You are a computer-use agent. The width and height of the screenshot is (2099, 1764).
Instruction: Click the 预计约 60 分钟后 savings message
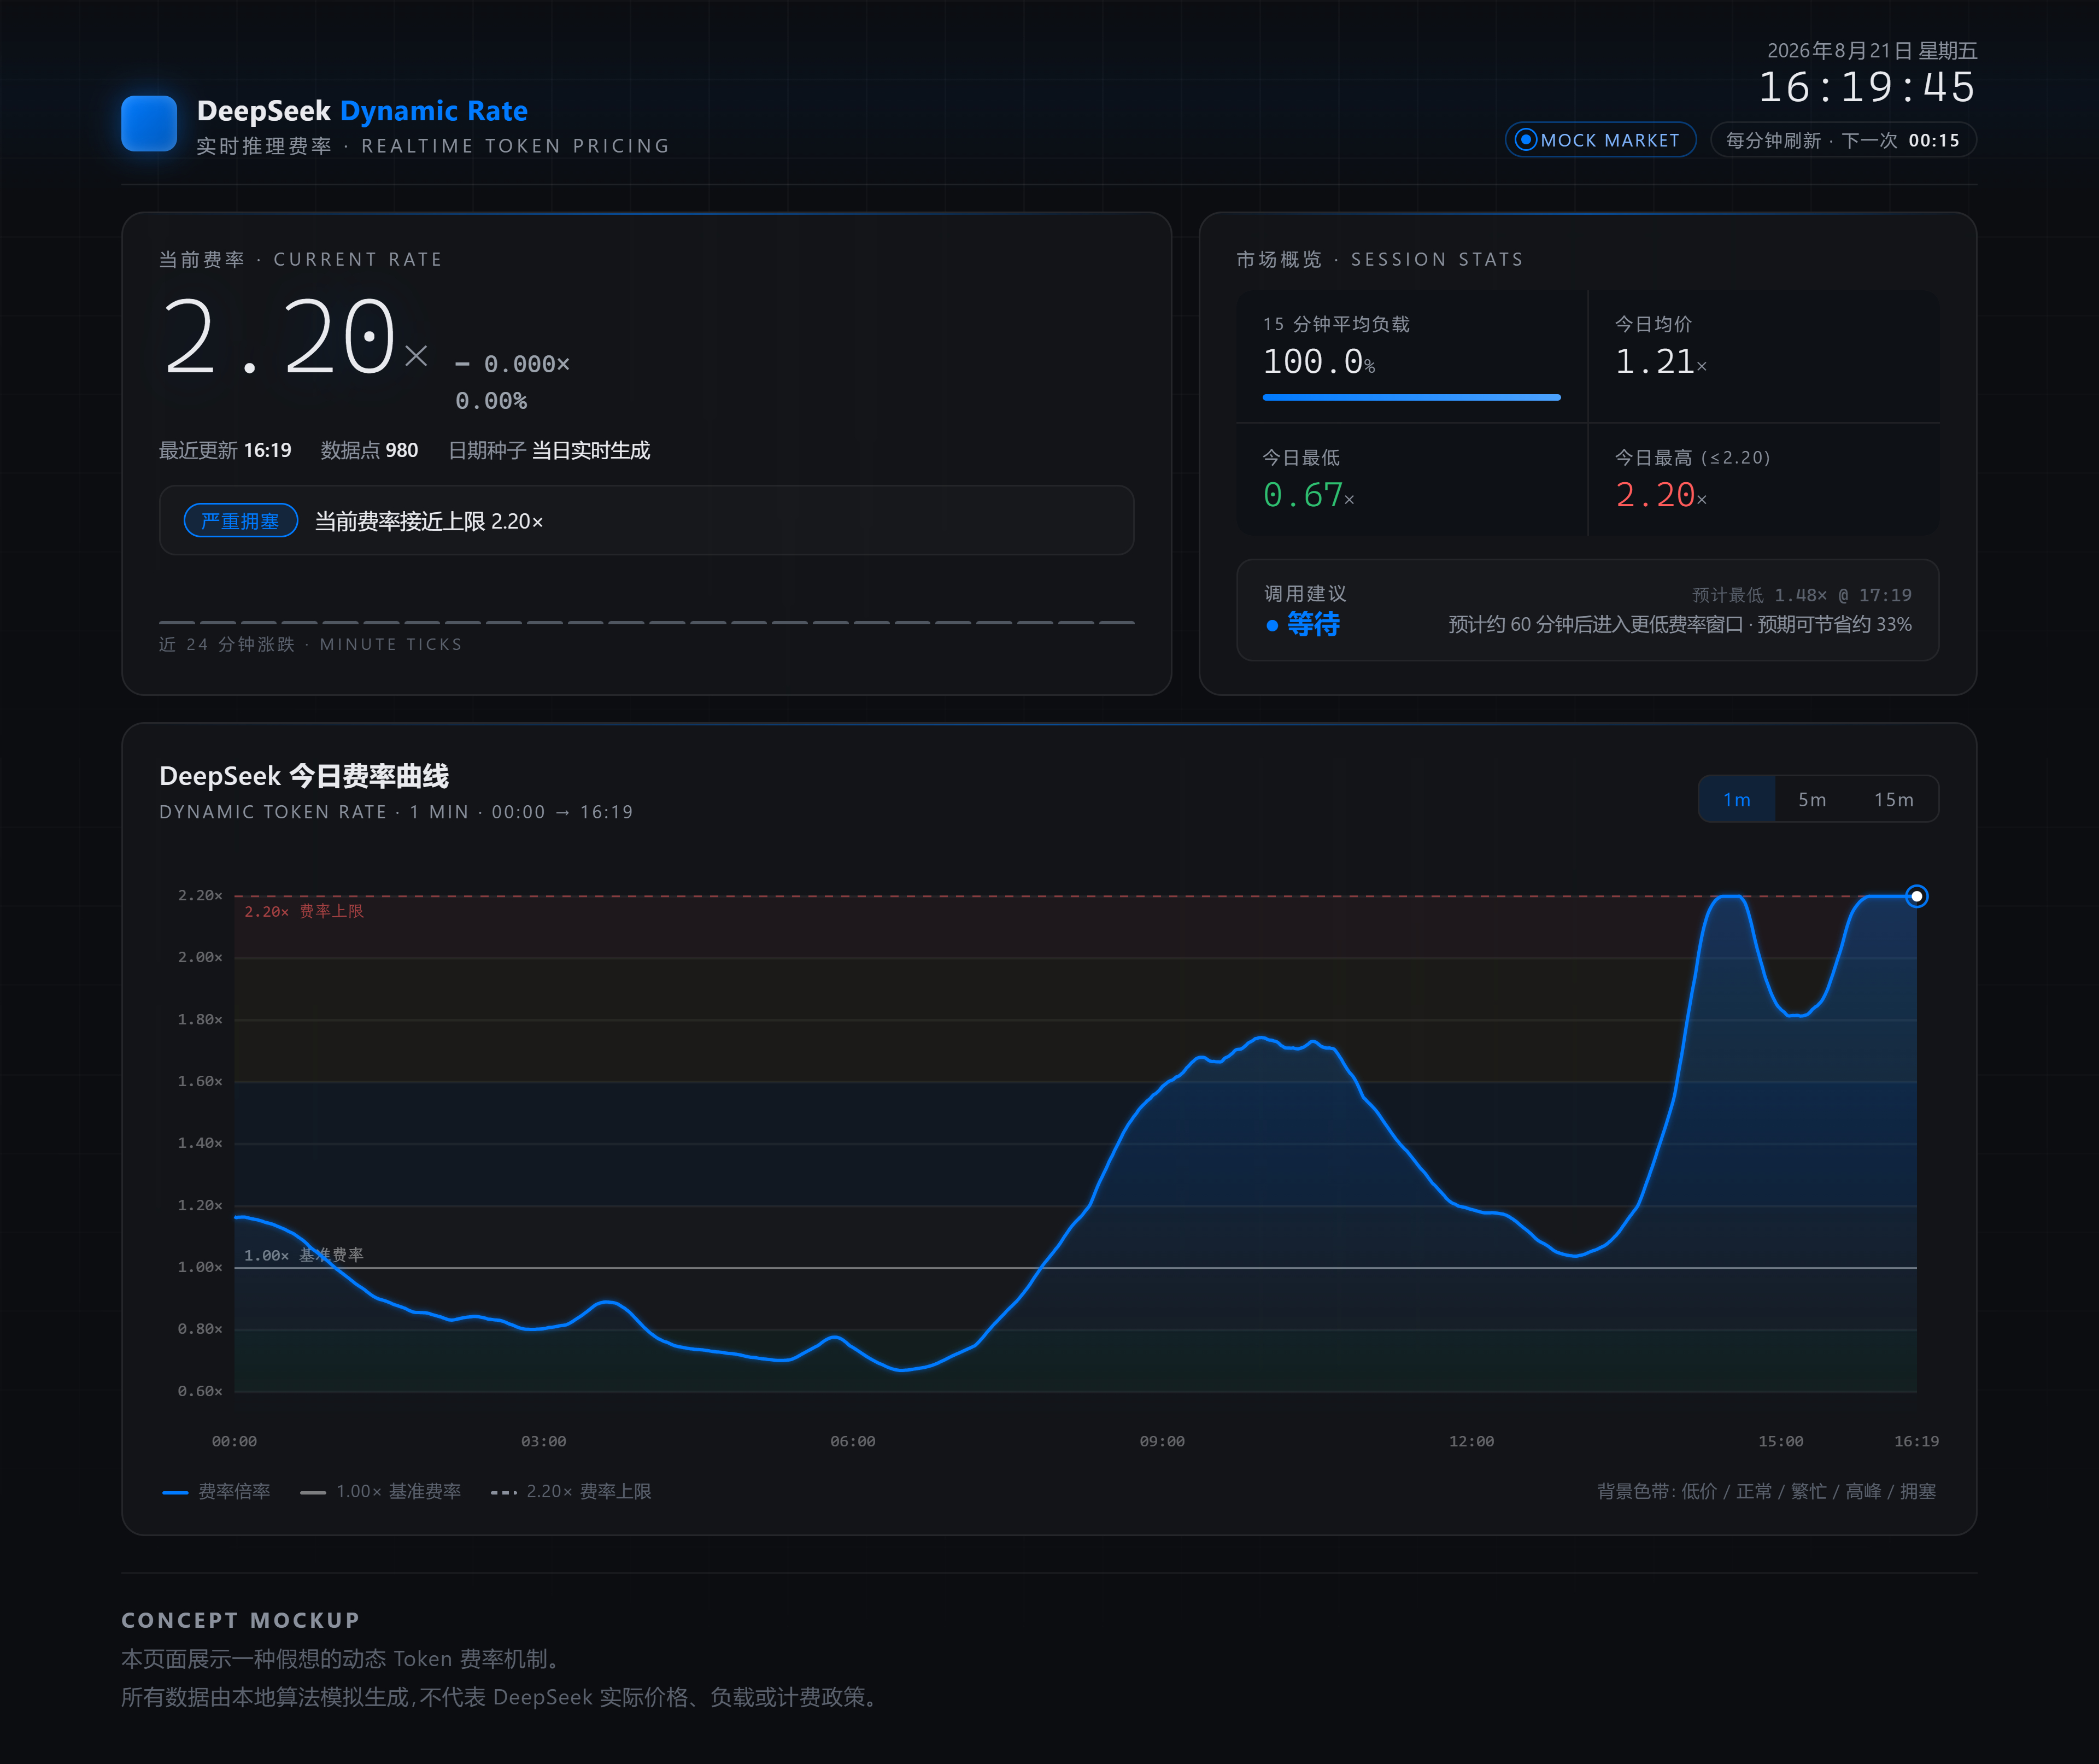coord(1680,625)
